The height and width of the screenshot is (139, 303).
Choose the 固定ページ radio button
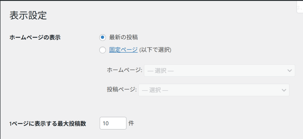pyautogui.click(x=102, y=50)
